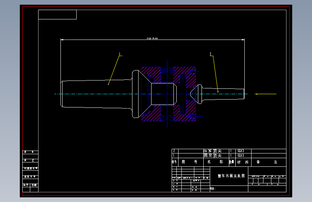Click balloon number 2 leader label
This screenshot has height=202, width=312.
pos(211,54)
